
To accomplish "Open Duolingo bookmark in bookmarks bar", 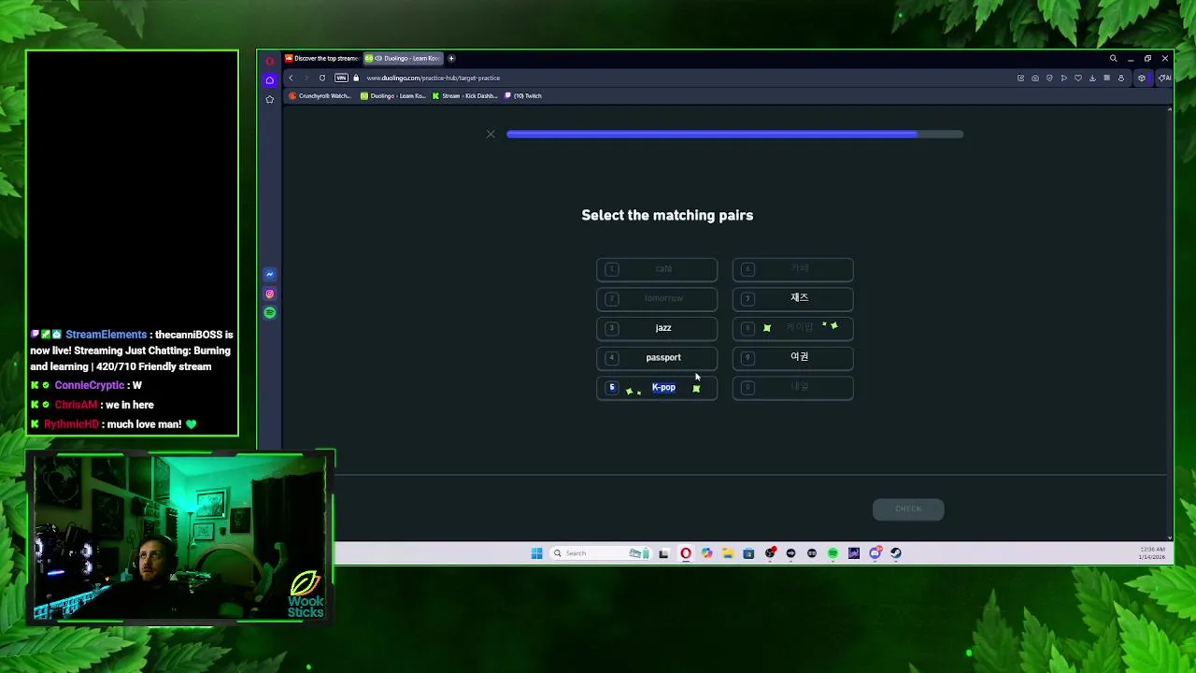I will [393, 95].
